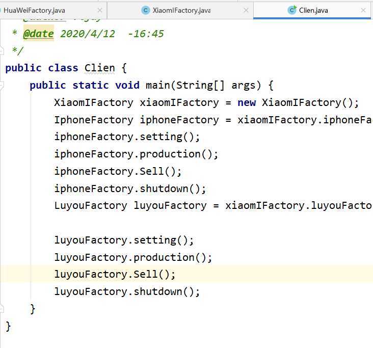The image size is (373, 348).
Task: Click the class name Clien in declaration
Action: point(100,68)
